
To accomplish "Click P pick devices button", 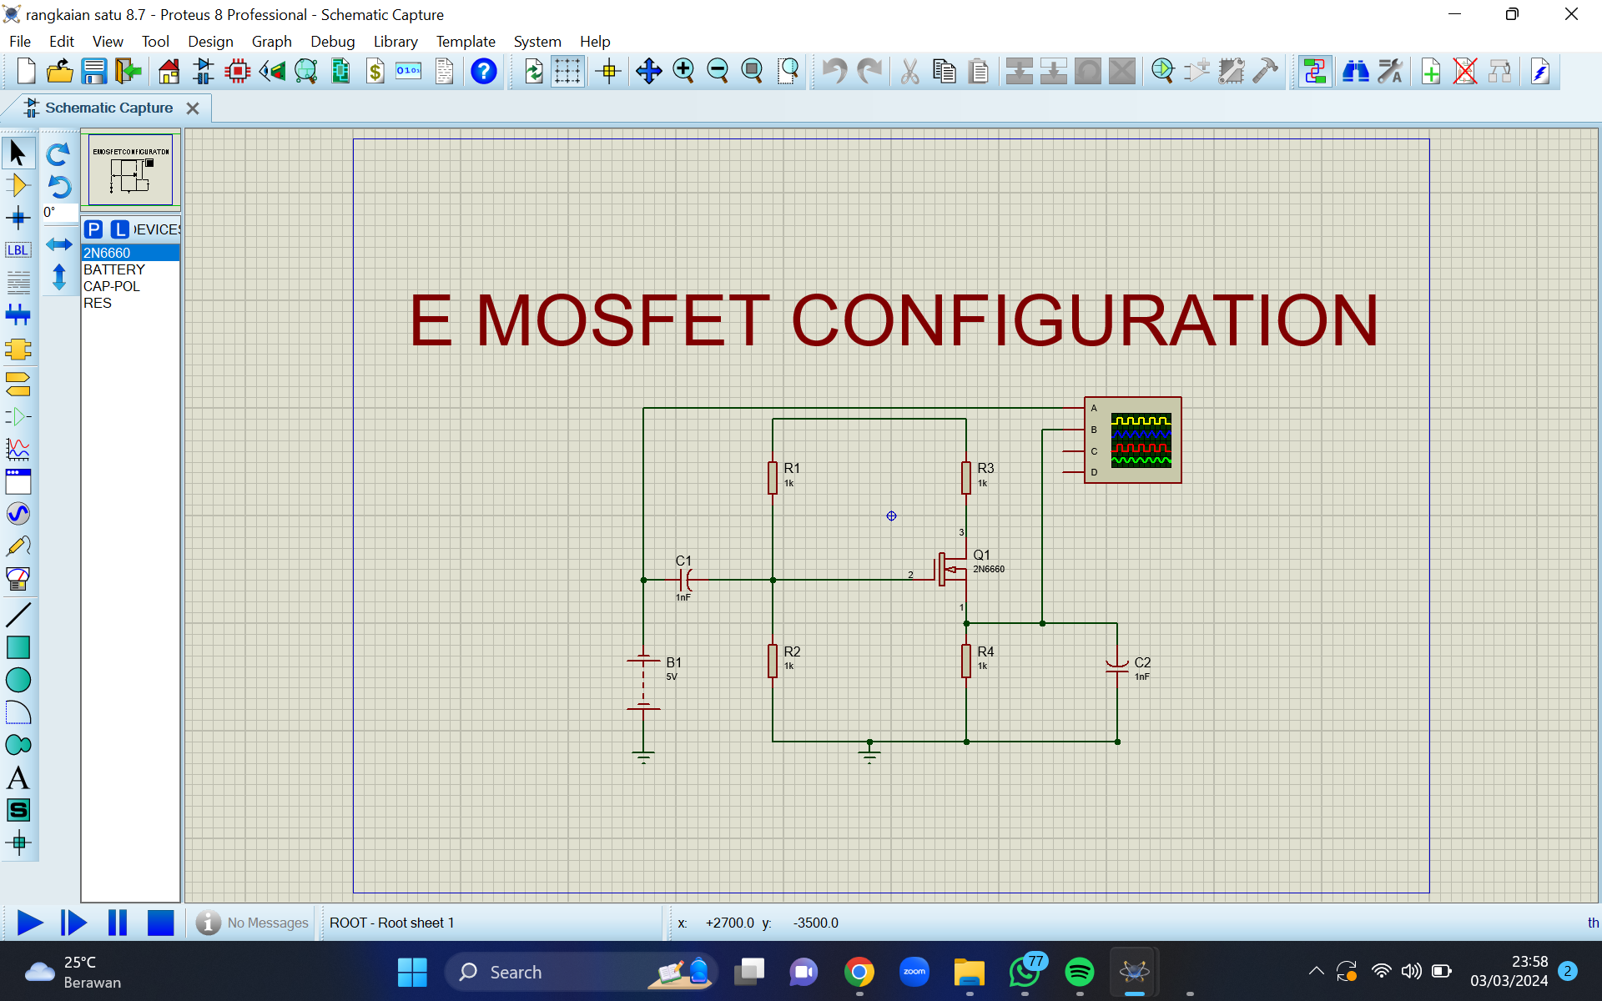I will (93, 229).
